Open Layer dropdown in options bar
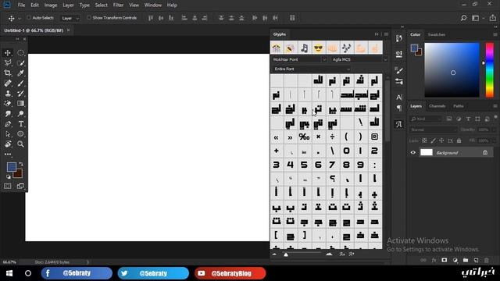Screen dimensions: 500x281 tap(70, 18)
